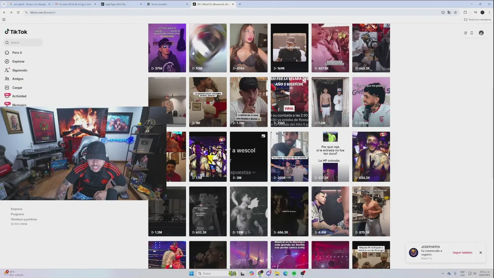Open the video with 1.9M views

249,212
